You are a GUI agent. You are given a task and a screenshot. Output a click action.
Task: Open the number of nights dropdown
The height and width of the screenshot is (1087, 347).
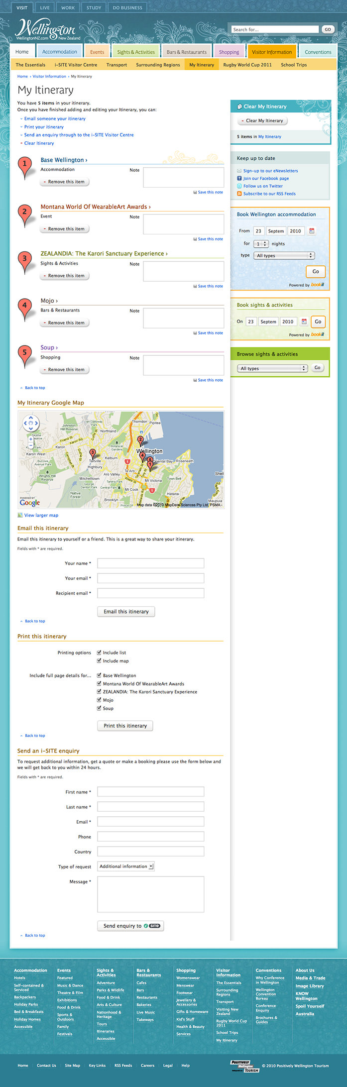pos(261,244)
